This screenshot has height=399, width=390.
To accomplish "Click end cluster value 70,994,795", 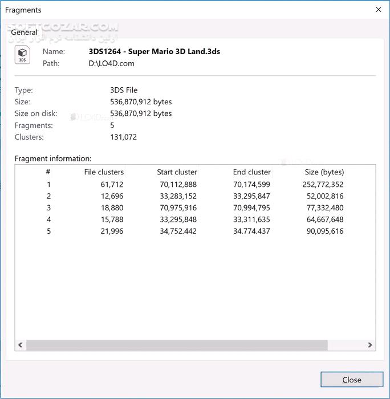I will 251,208.
